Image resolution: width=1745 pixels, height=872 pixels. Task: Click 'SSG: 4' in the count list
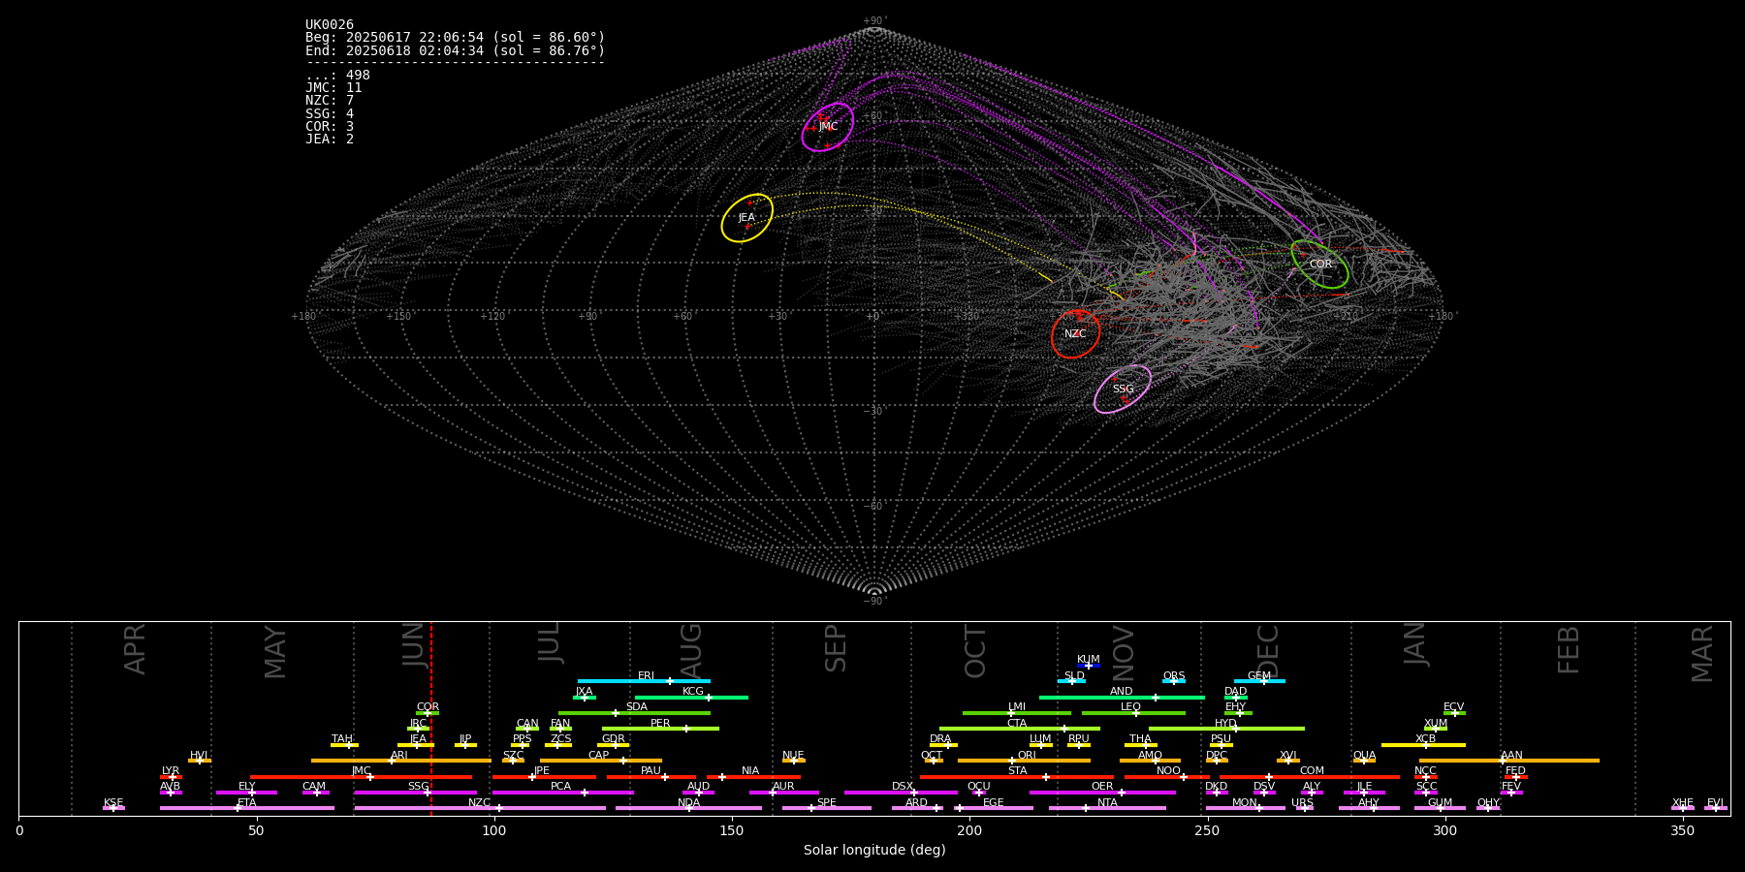[x=330, y=113]
